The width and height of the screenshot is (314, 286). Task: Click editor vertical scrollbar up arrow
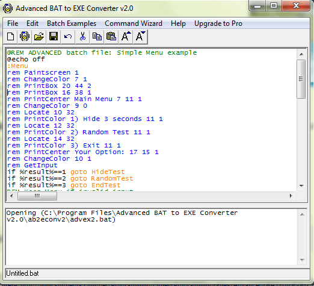(x=301, y=54)
